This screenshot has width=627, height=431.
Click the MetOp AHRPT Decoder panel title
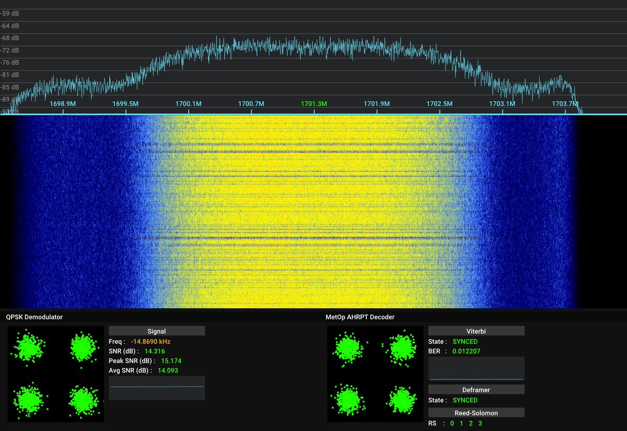click(360, 317)
